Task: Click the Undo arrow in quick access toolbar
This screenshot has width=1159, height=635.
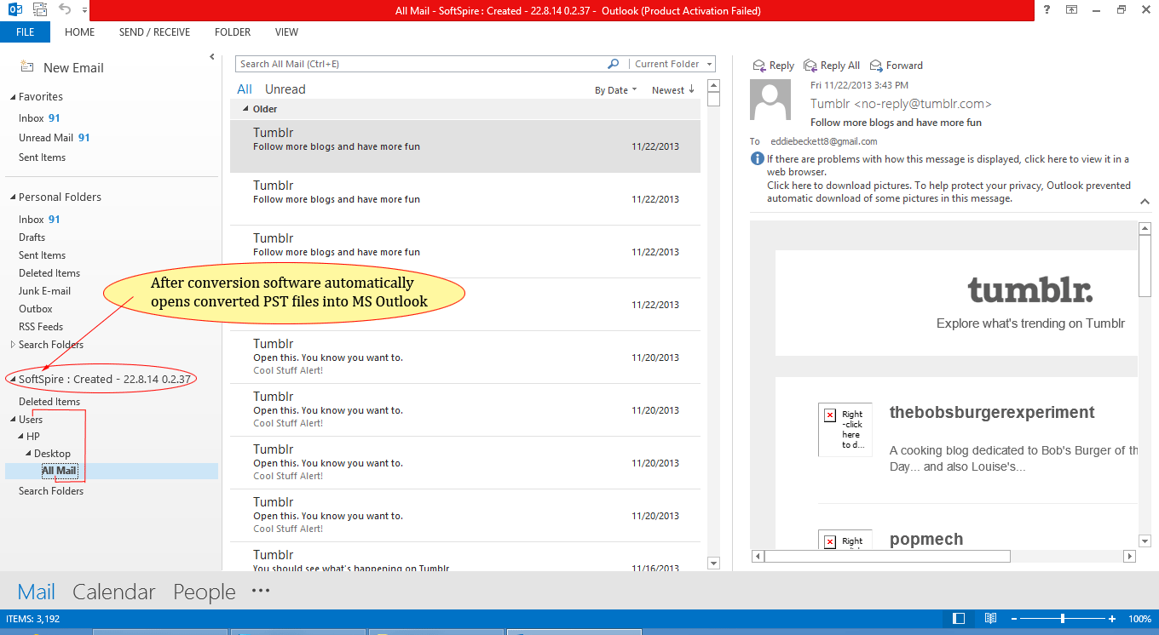Action: pyautogui.click(x=66, y=10)
